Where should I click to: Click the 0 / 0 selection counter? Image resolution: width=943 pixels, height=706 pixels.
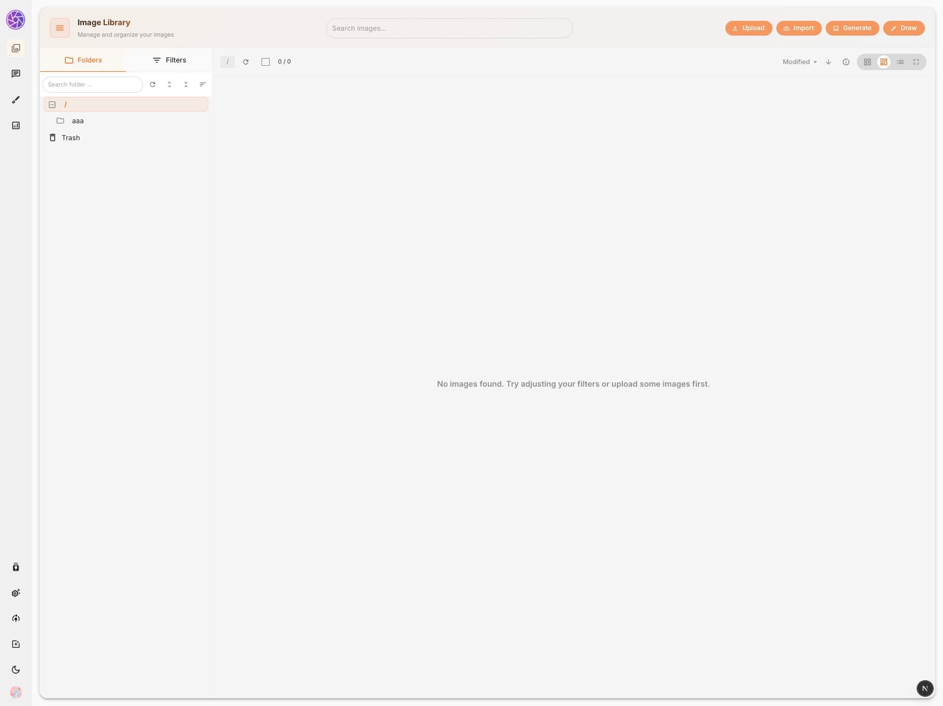click(285, 62)
